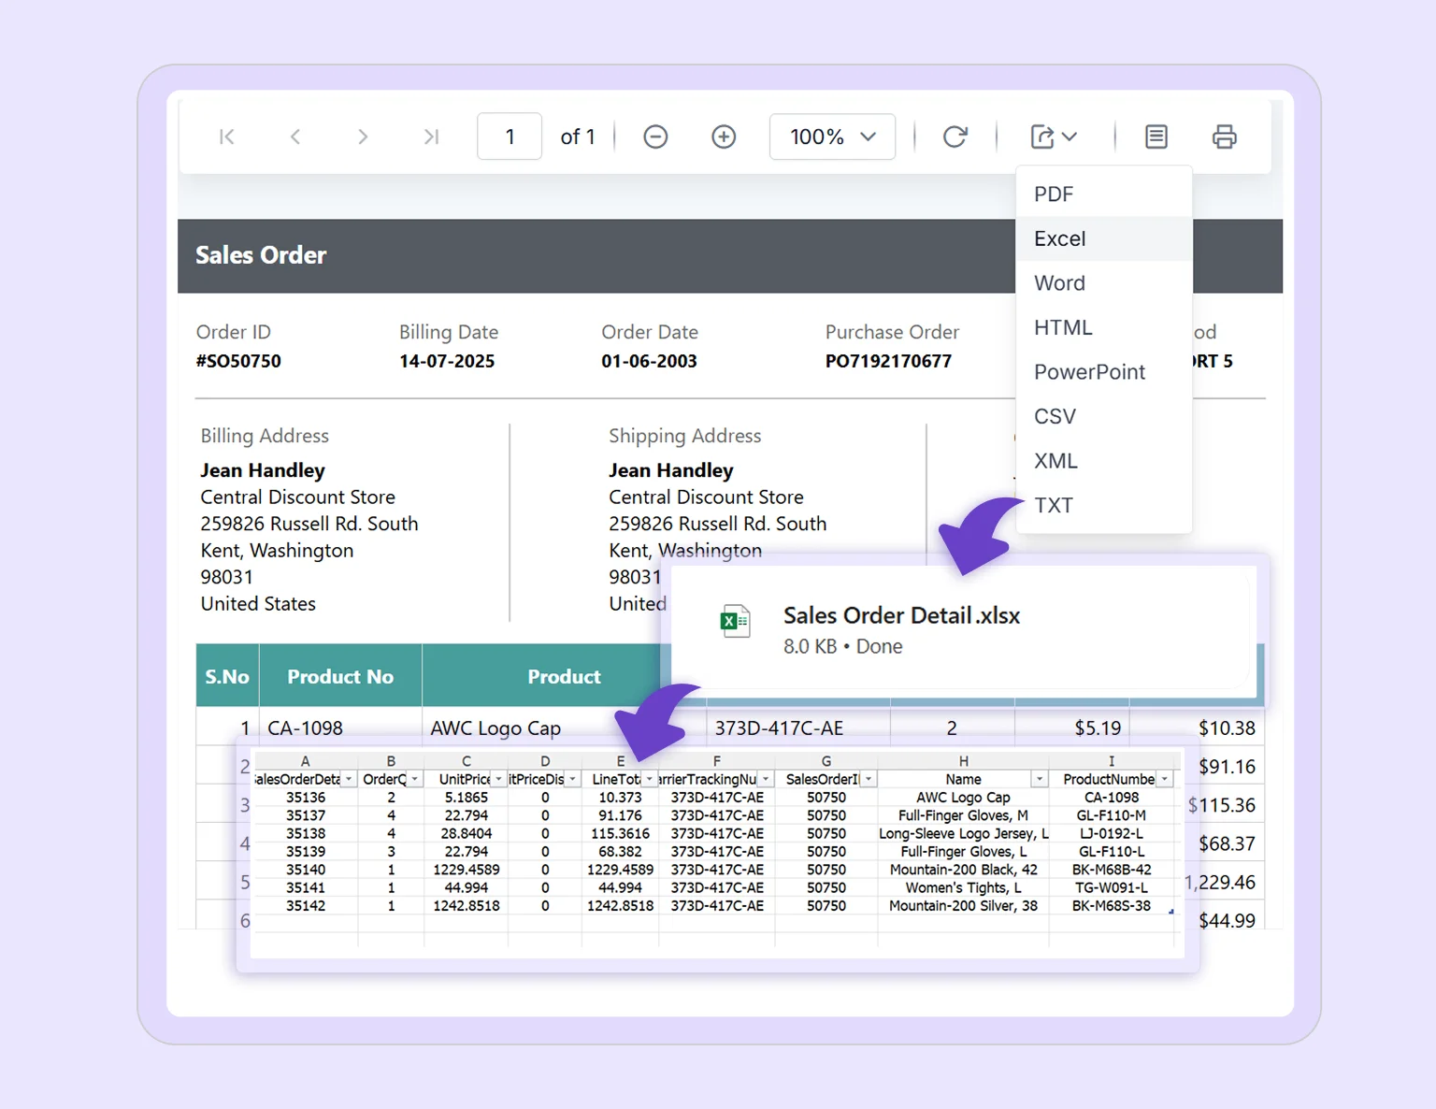The image size is (1436, 1109).
Task: Select CSV export format
Action: (1055, 416)
